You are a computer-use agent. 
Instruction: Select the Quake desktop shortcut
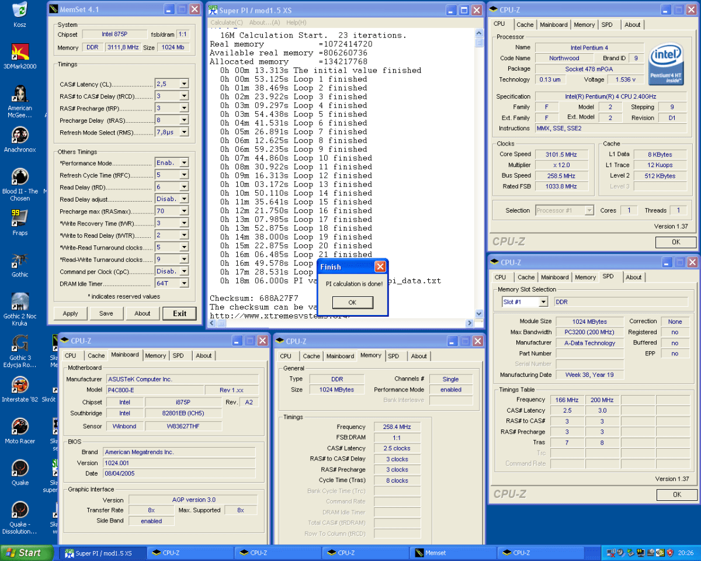click(x=20, y=473)
